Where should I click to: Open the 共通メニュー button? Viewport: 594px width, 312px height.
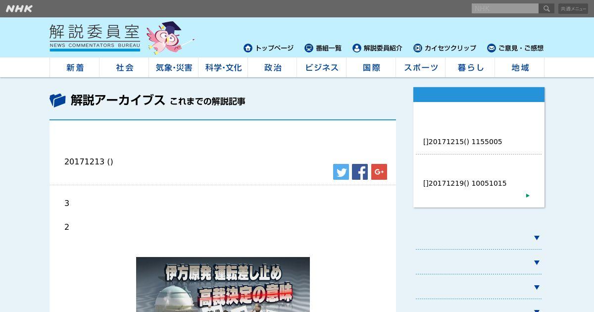(573, 8)
